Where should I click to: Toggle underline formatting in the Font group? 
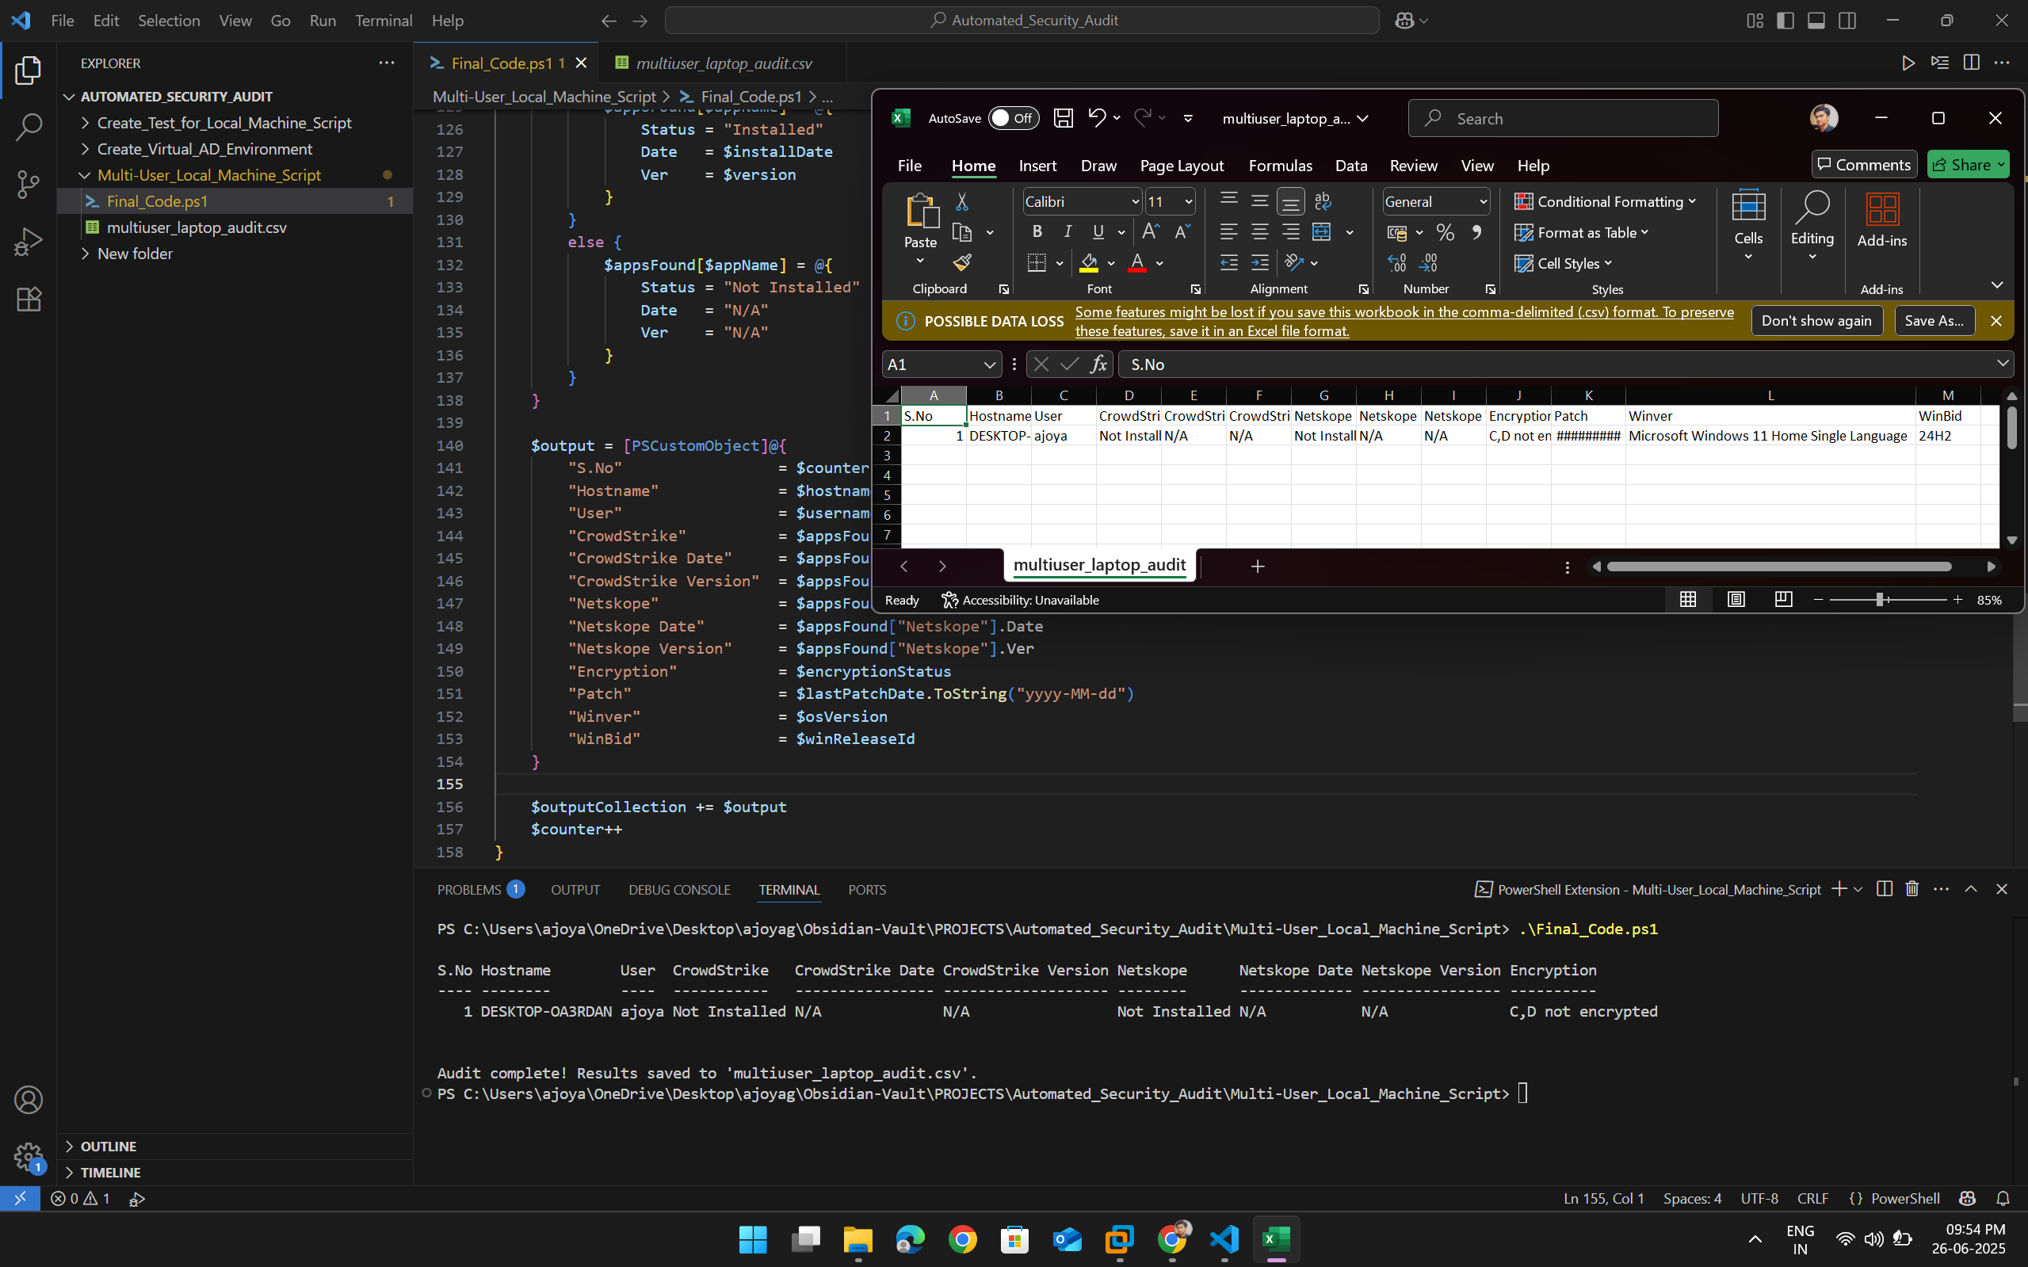tap(1098, 232)
